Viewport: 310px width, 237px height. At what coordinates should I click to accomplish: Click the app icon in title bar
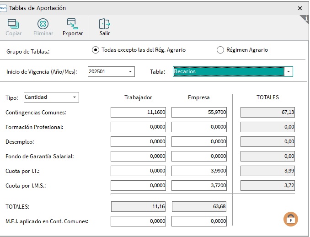[4, 8]
